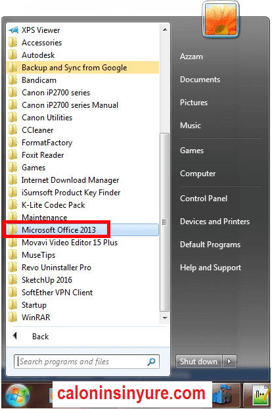Click the Shut down button
Screen dimensions: 272x409
(199, 362)
